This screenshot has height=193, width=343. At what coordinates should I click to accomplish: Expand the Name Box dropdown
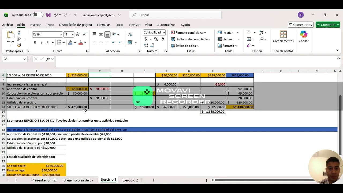point(25,59)
